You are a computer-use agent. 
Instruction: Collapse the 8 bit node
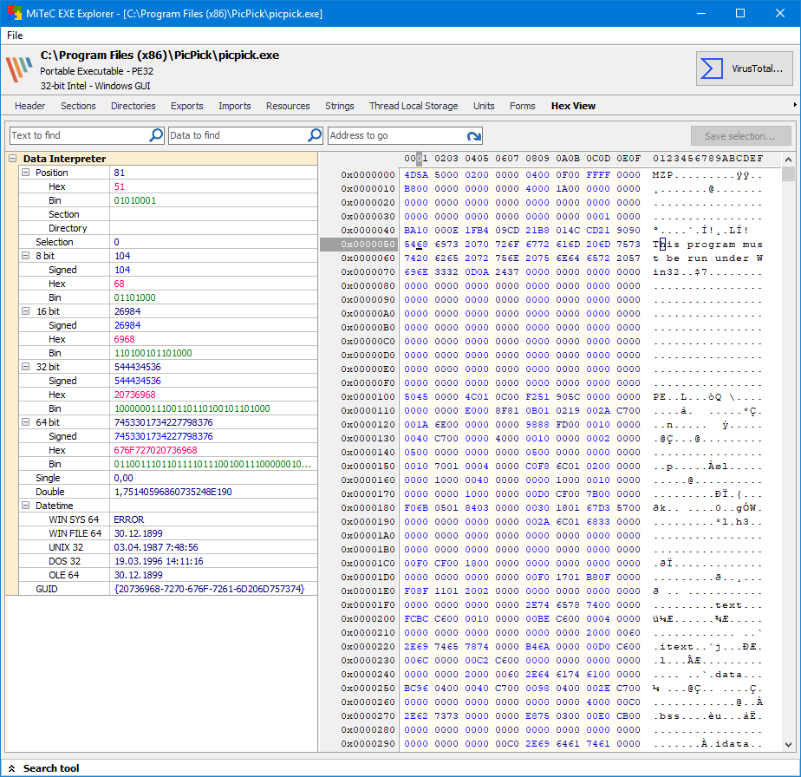(x=25, y=256)
